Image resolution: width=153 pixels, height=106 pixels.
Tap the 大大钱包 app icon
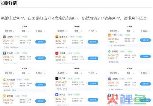click(x=4, y=79)
